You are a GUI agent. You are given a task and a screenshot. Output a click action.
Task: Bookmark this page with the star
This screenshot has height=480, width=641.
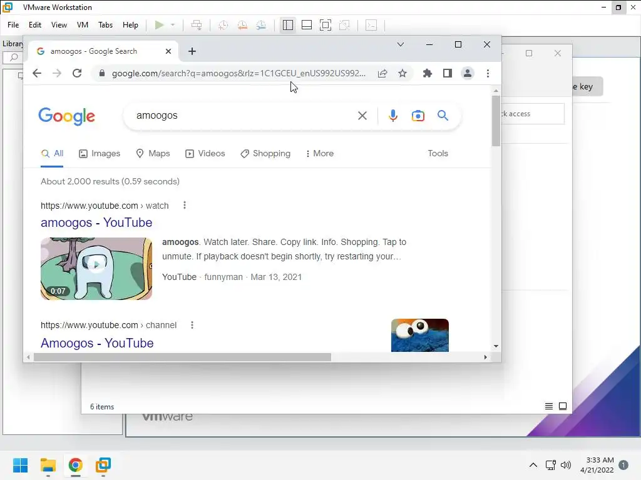click(403, 74)
